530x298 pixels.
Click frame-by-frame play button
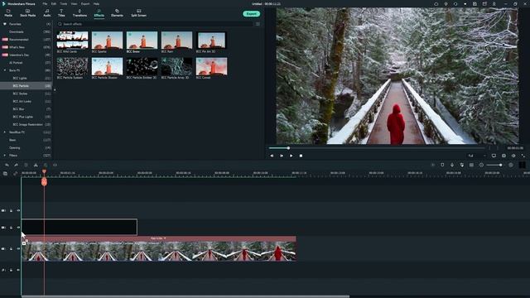point(282,156)
